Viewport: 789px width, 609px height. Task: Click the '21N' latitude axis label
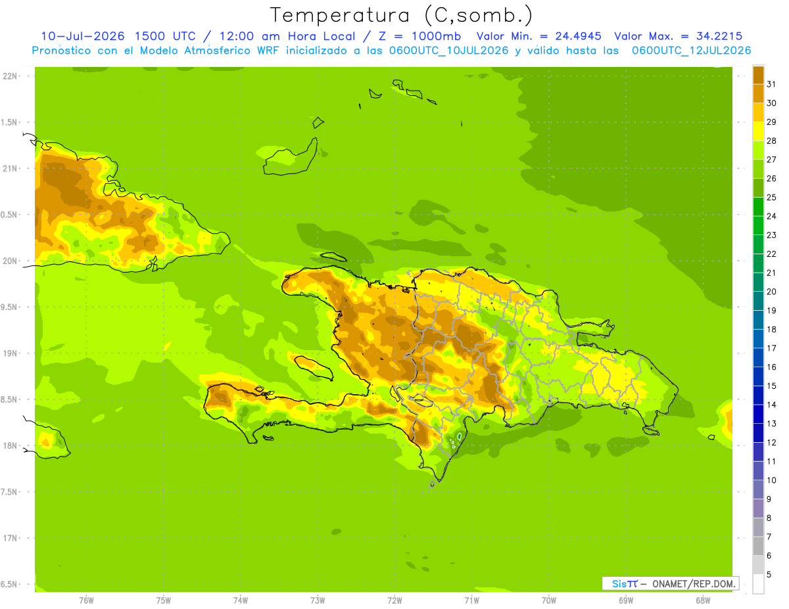pyautogui.click(x=11, y=168)
